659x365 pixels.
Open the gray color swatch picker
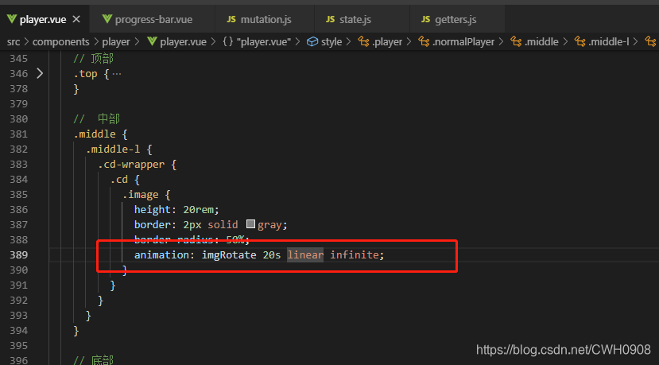coord(251,224)
